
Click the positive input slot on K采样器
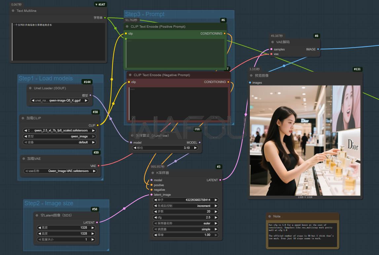coord(152,185)
